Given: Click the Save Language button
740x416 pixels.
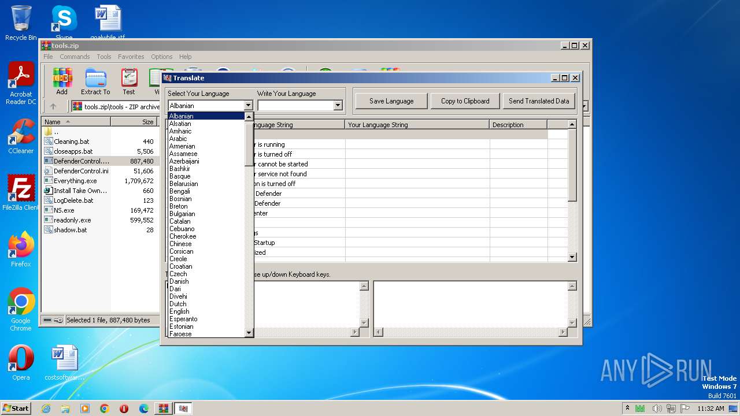Looking at the screenshot, I should pyautogui.click(x=391, y=101).
